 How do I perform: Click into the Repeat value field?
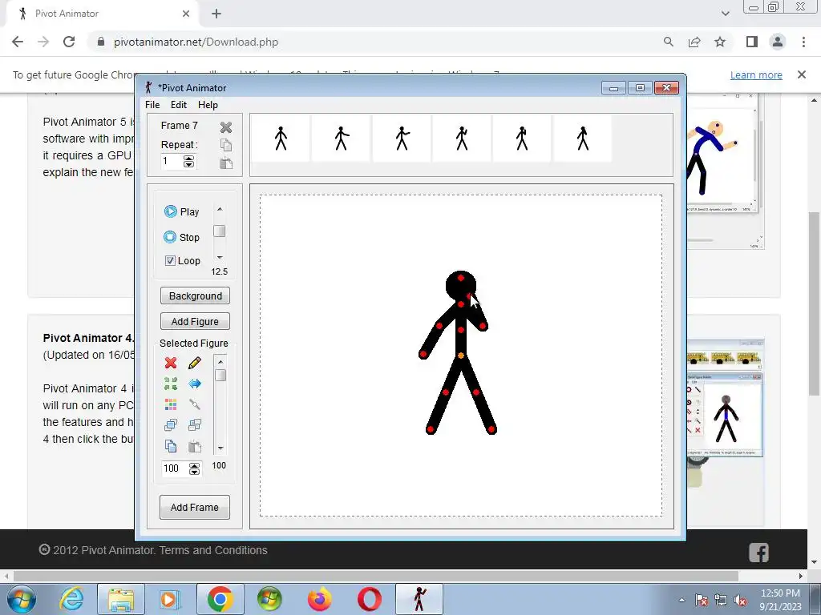pos(172,162)
